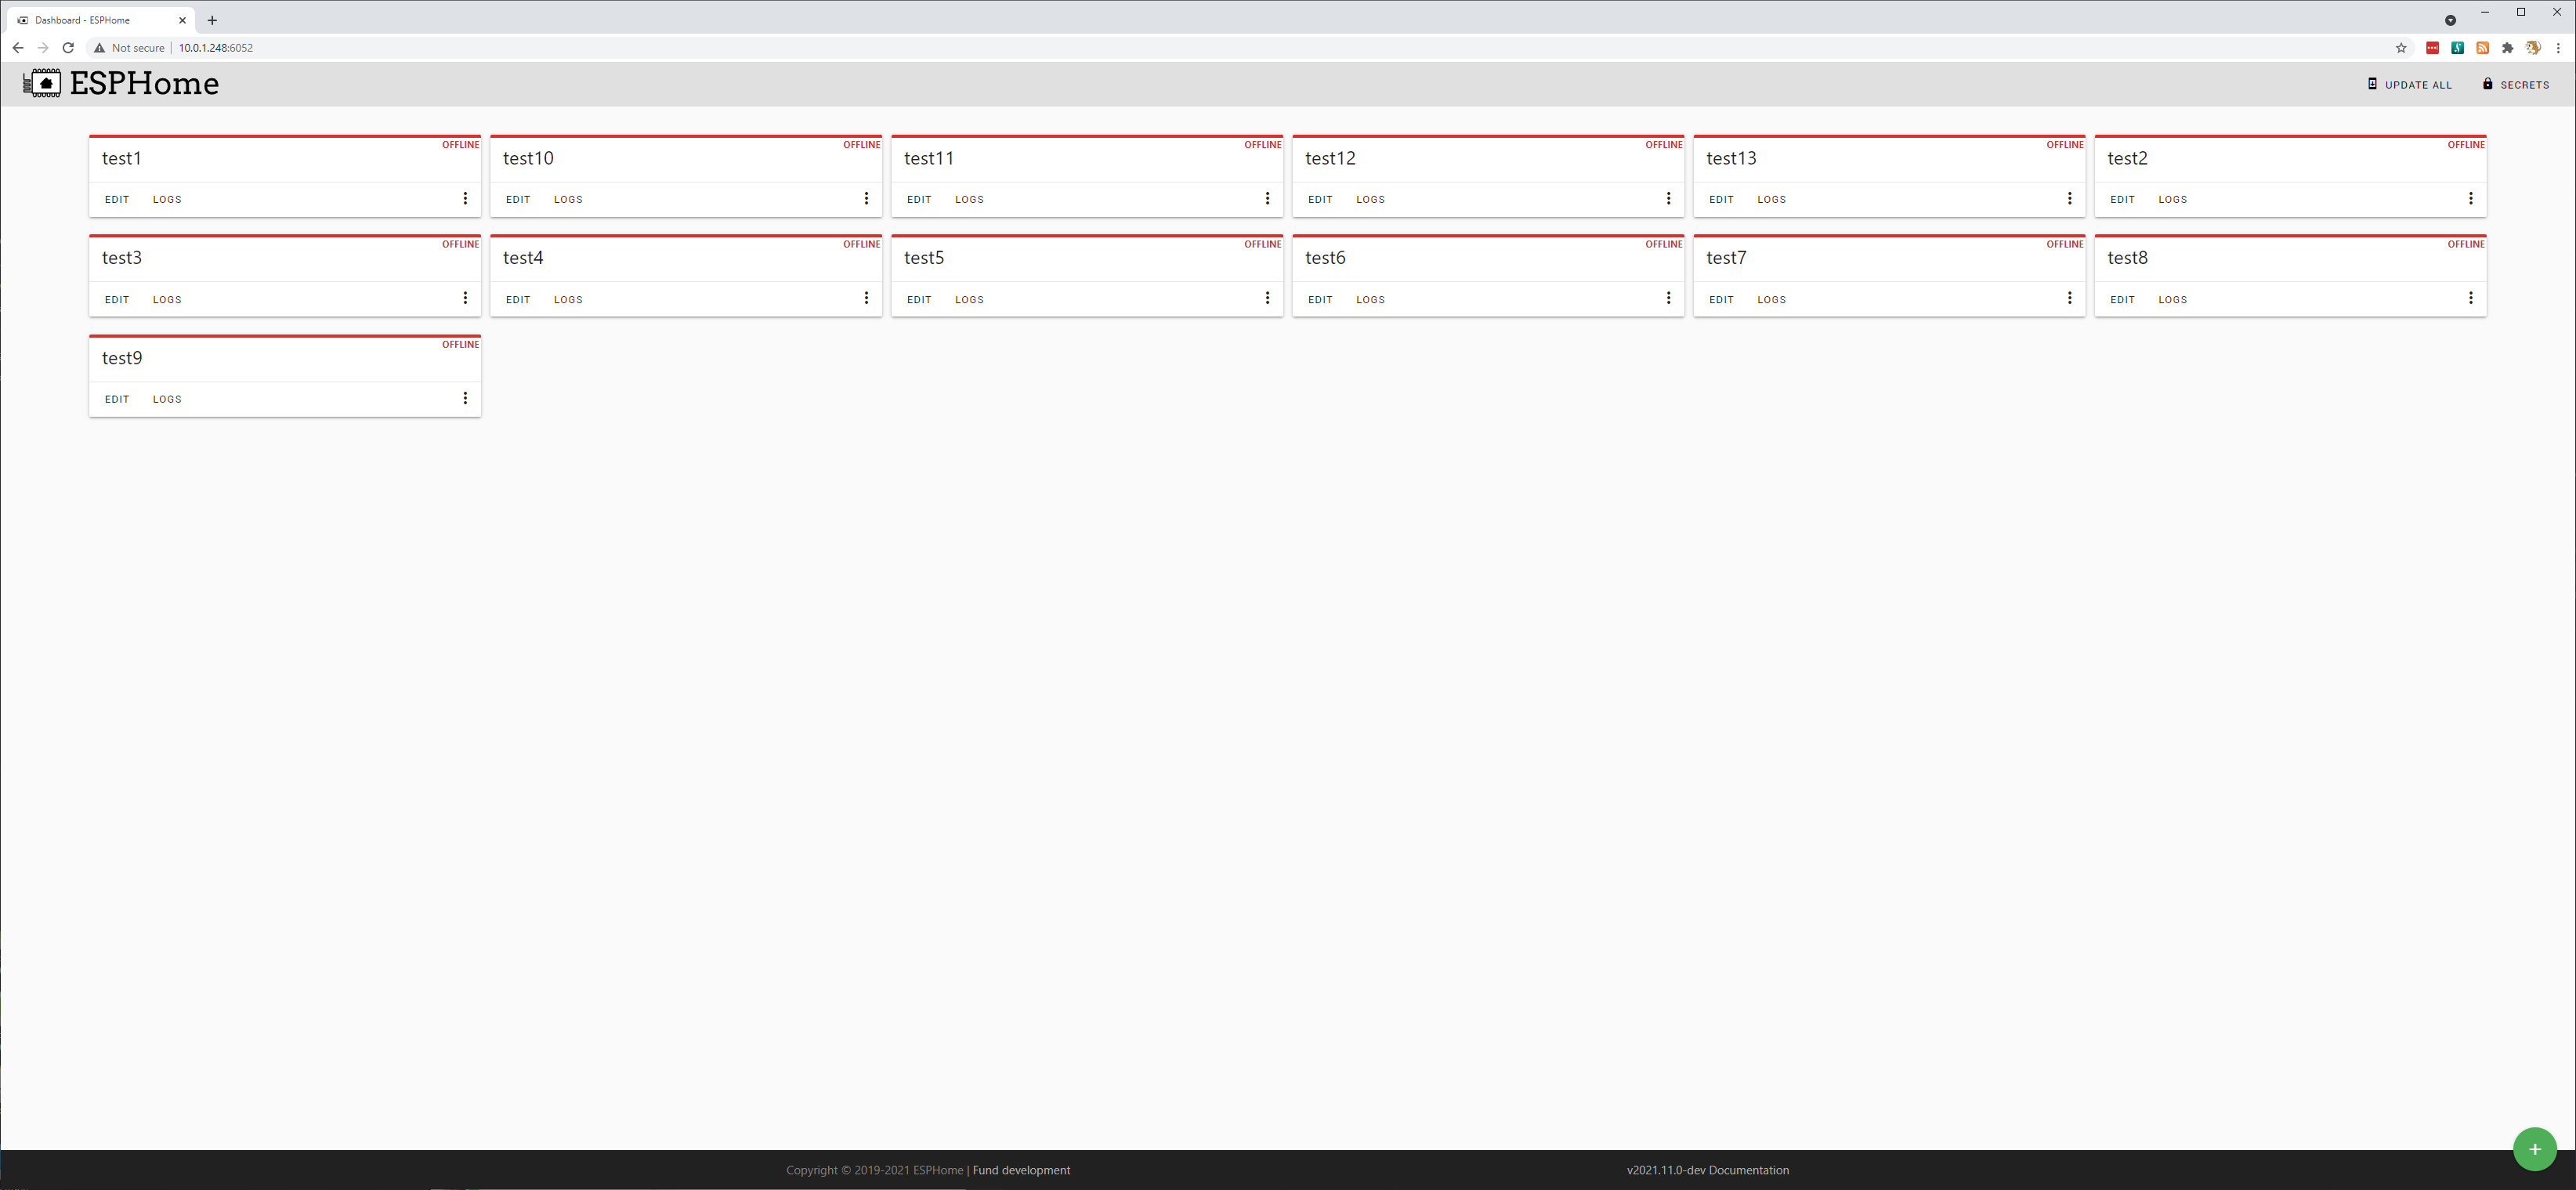Click UPDATE ALL in the header

click(2409, 85)
